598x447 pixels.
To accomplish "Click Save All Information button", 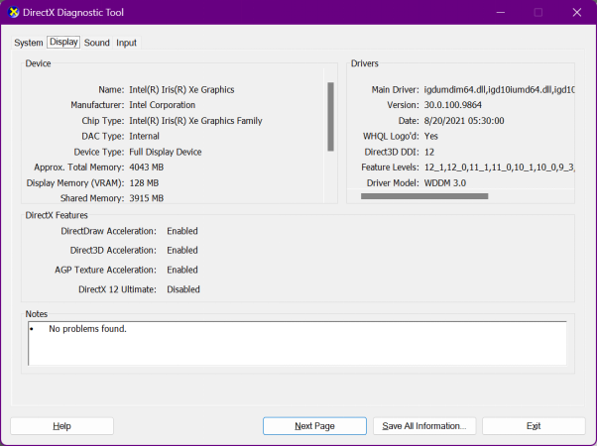I will point(423,425).
